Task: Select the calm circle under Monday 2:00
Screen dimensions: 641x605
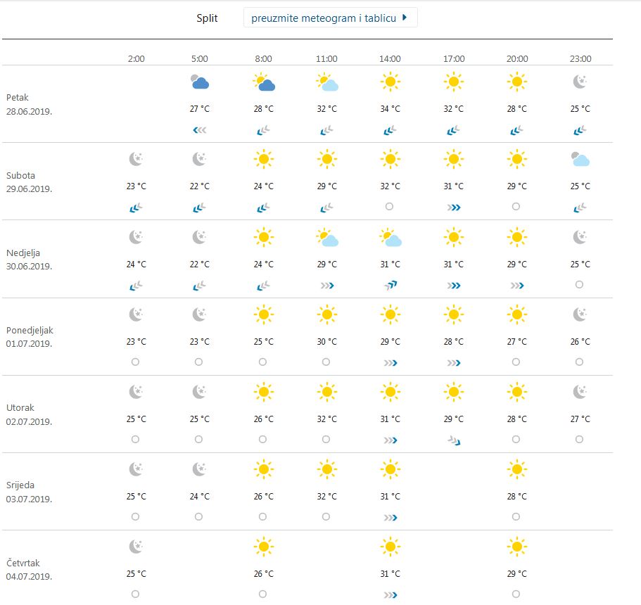Action: tap(135, 362)
